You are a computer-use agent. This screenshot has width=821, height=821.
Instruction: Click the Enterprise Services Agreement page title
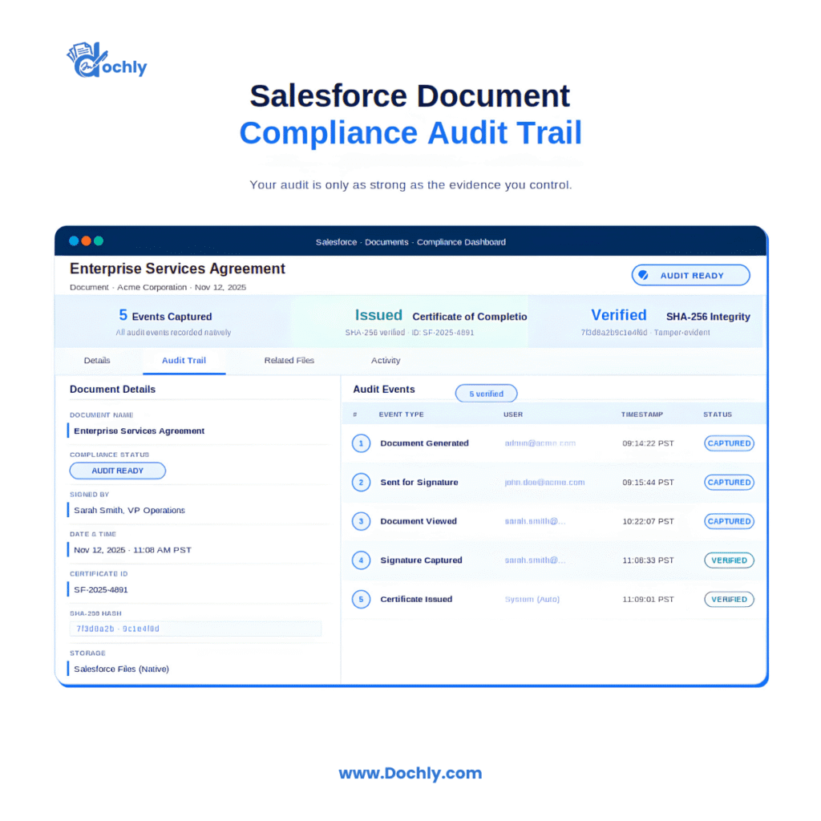pyautogui.click(x=177, y=269)
